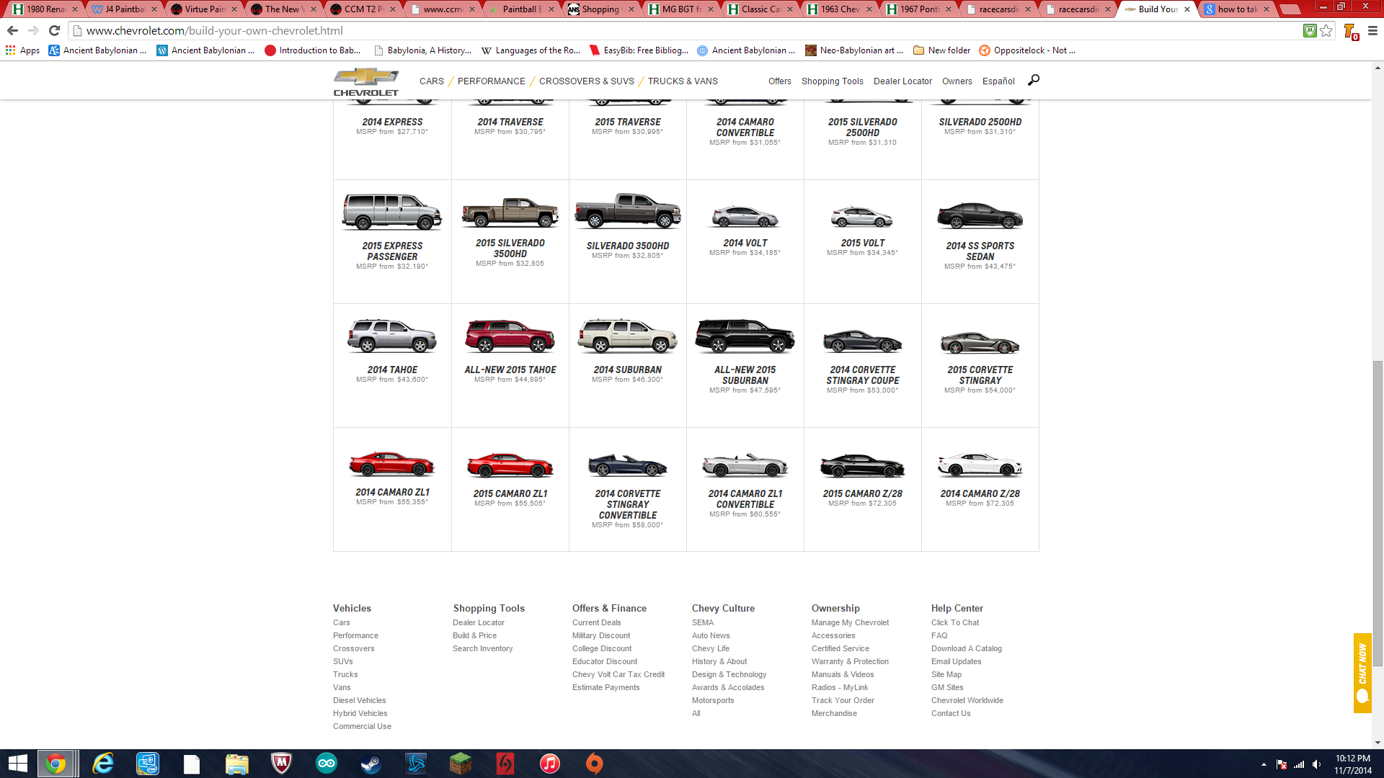Open Windows Start button
The image size is (1384, 778).
click(x=17, y=764)
